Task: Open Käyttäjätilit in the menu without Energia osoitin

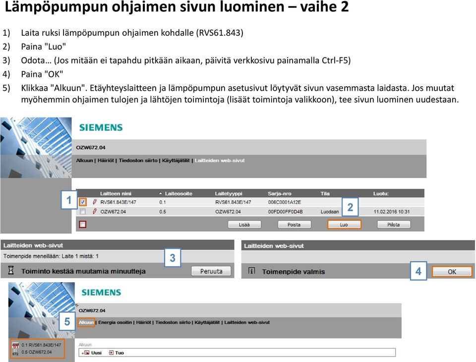Action: (176, 160)
